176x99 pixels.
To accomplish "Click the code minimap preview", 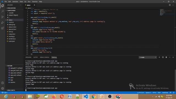I will pyautogui.click(x=166, y=12).
